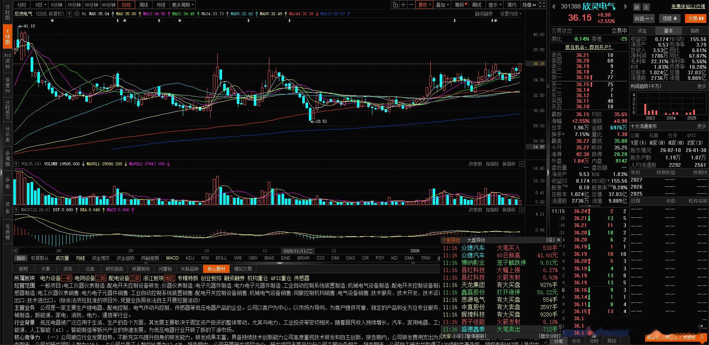Toggle 筹码 chip distribution
The height and width of the screenshot is (345, 709).
point(461,5)
